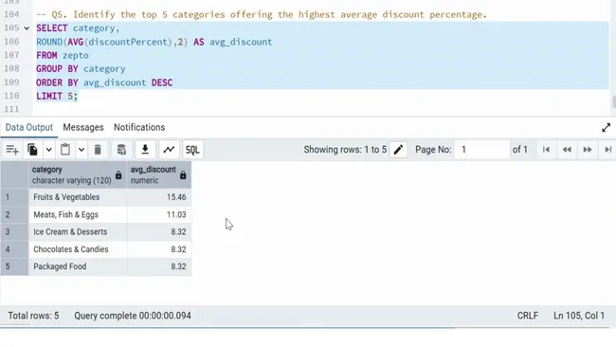Click 8.32 in Chocolates & Candies row
The height and width of the screenshot is (347, 616).
coord(159,249)
